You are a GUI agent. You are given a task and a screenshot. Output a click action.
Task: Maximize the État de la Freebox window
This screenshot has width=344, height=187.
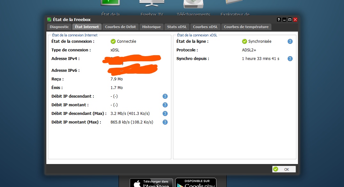click(290, 20)
